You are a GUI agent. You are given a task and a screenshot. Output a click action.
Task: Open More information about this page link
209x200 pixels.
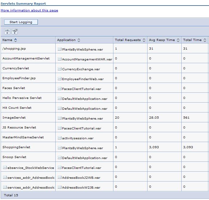point(29,10)
